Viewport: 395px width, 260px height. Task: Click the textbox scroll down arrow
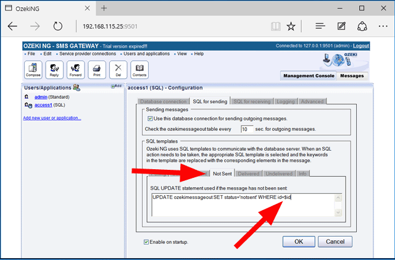pyautogui.click(x=338, y=212)
